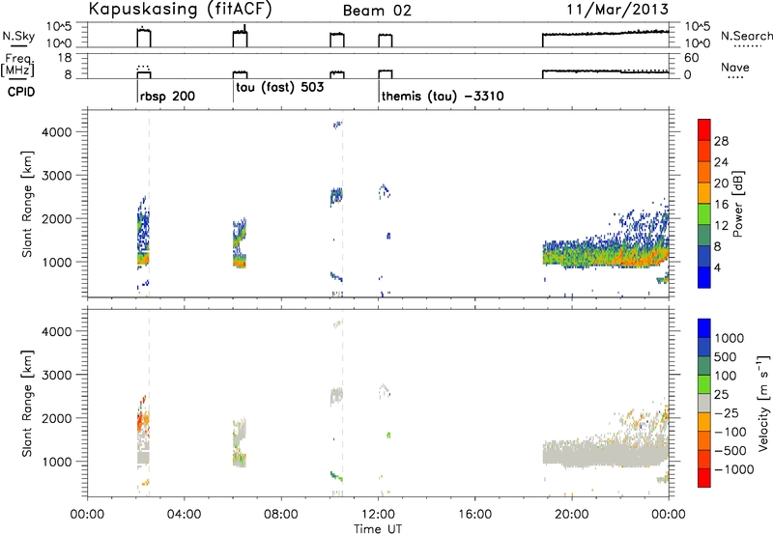Click the 4–8 dB dark blue power swatch

(x=704, y=257)
